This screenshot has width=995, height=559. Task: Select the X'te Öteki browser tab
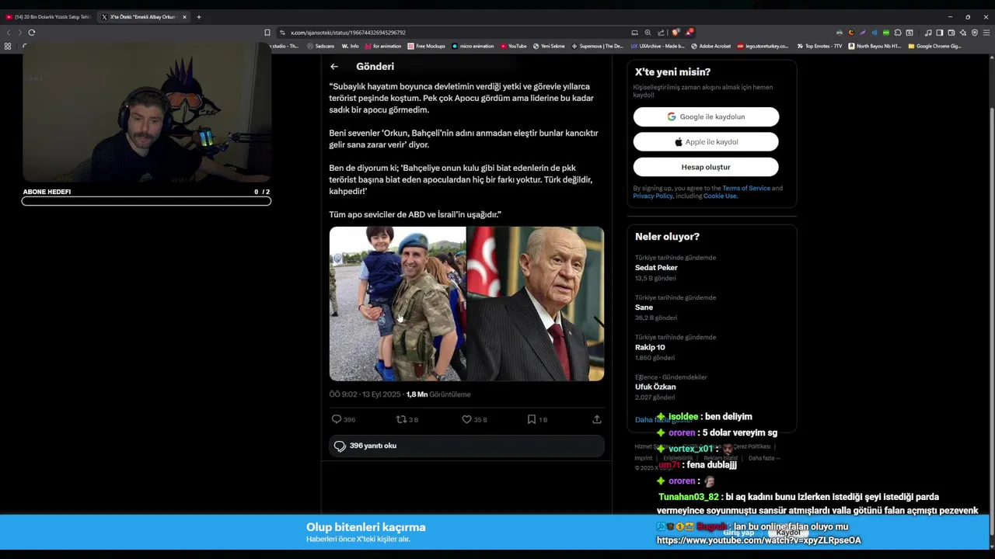click(x=143, y=17)
